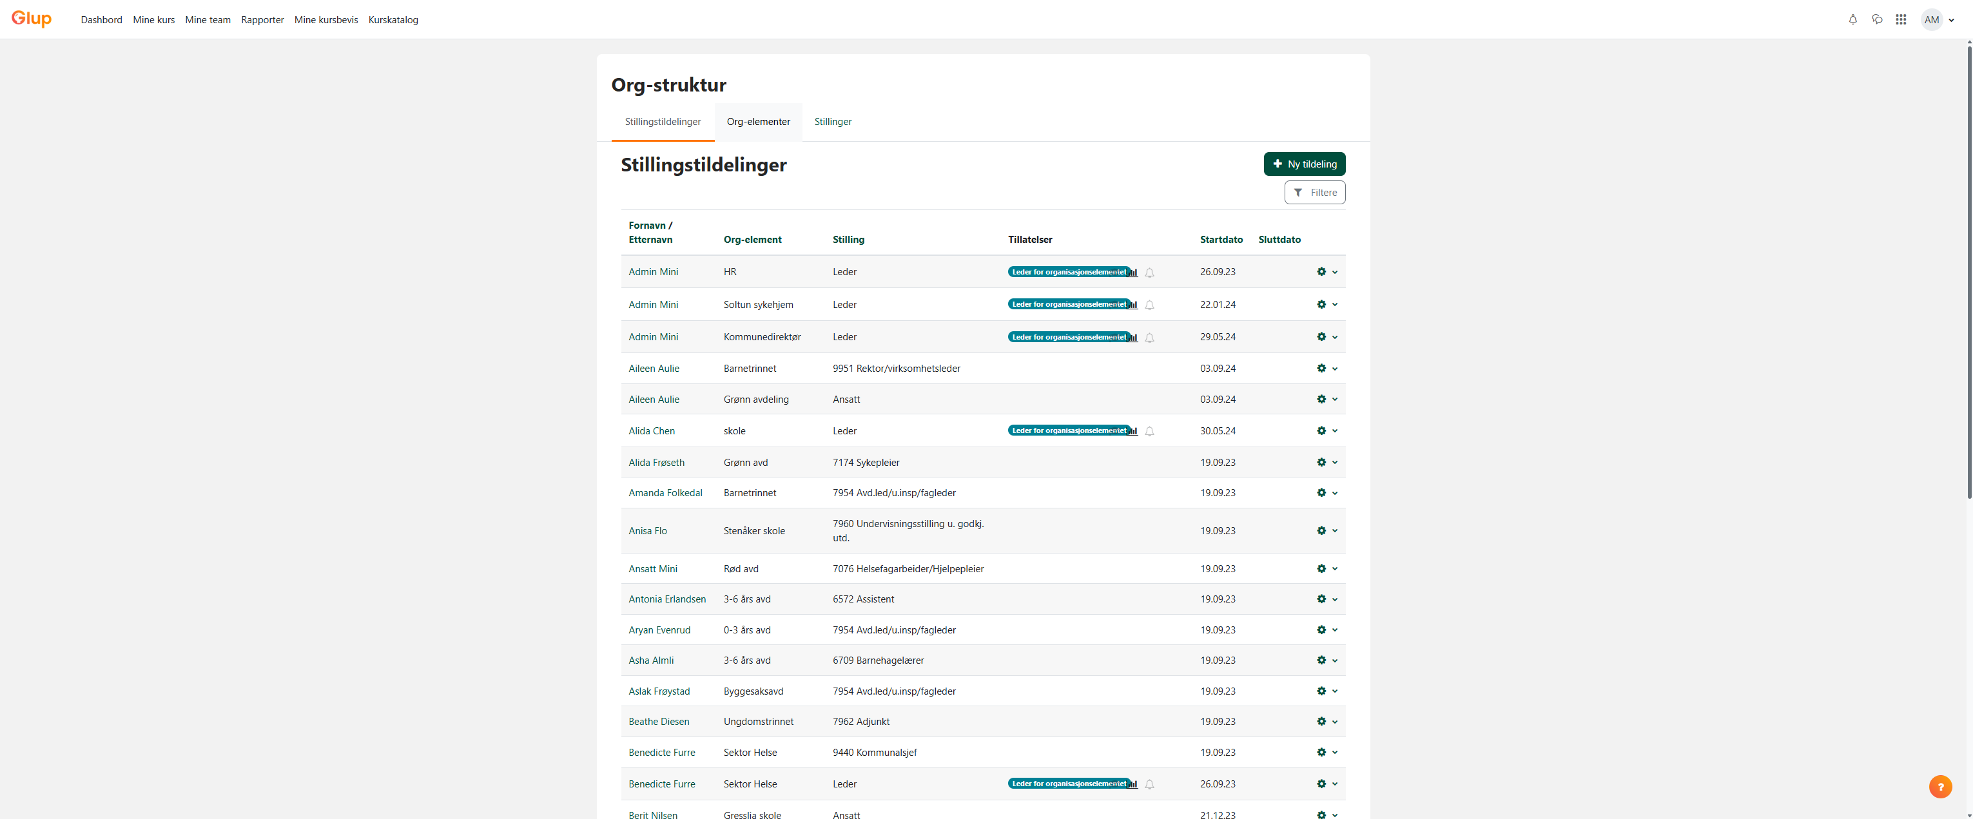The image size is (1973, 819).
Task: Click the gear icon for Antonia Erlandsen row
Action: [1321, 599]
